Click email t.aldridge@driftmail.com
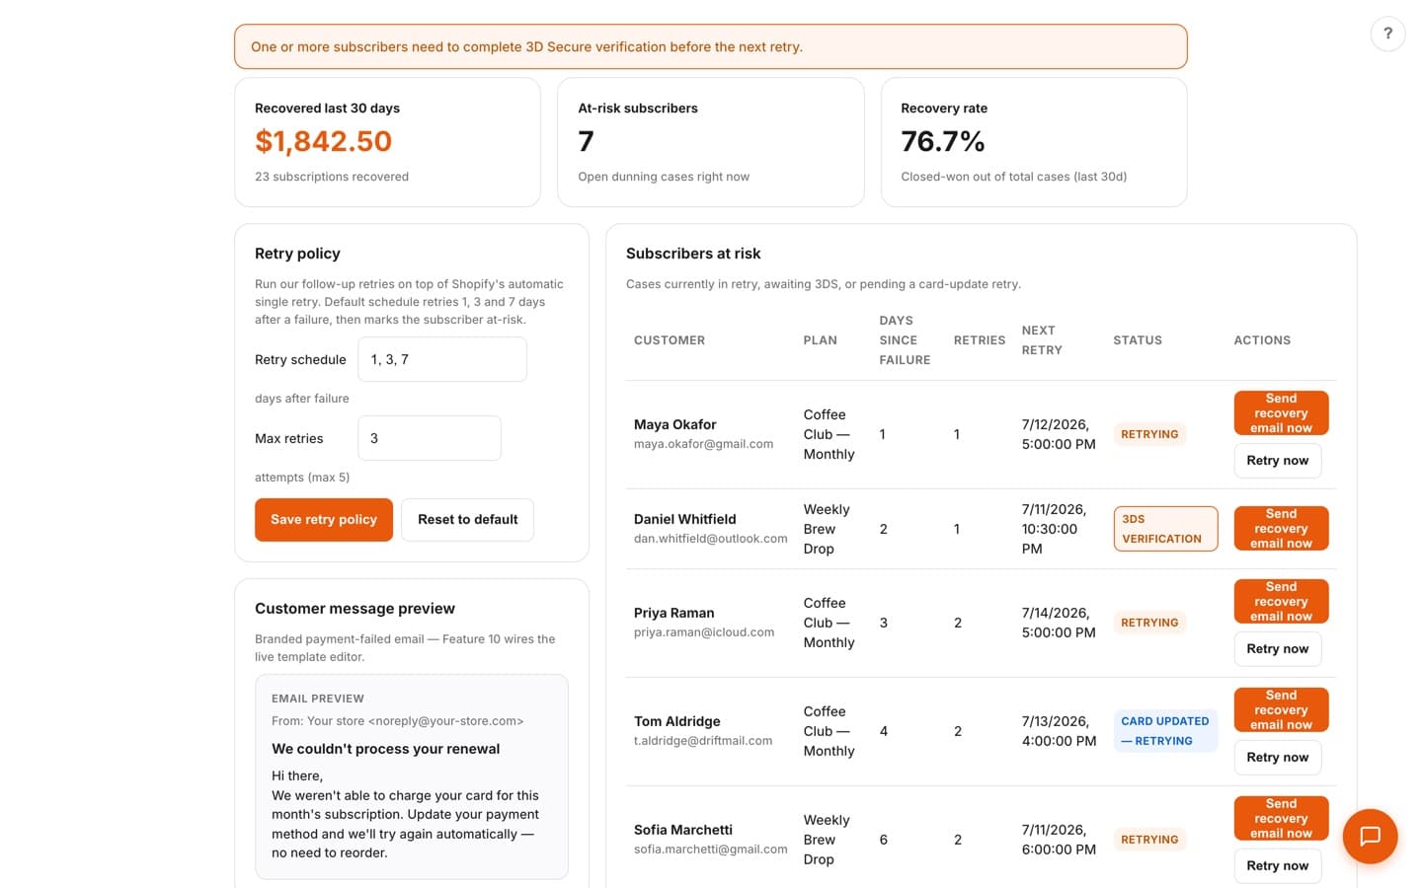 point(702,741)
